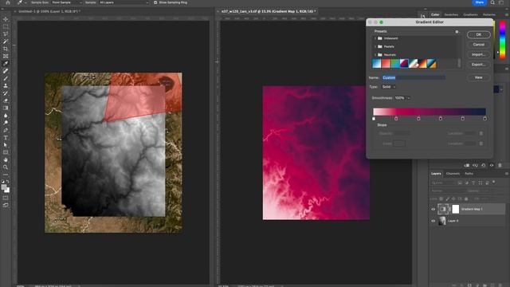Image resolution: width=510 pixels, height=287 pixels.
Task: Select the white leftmost gradient color stop
Action: click(374, 119)
